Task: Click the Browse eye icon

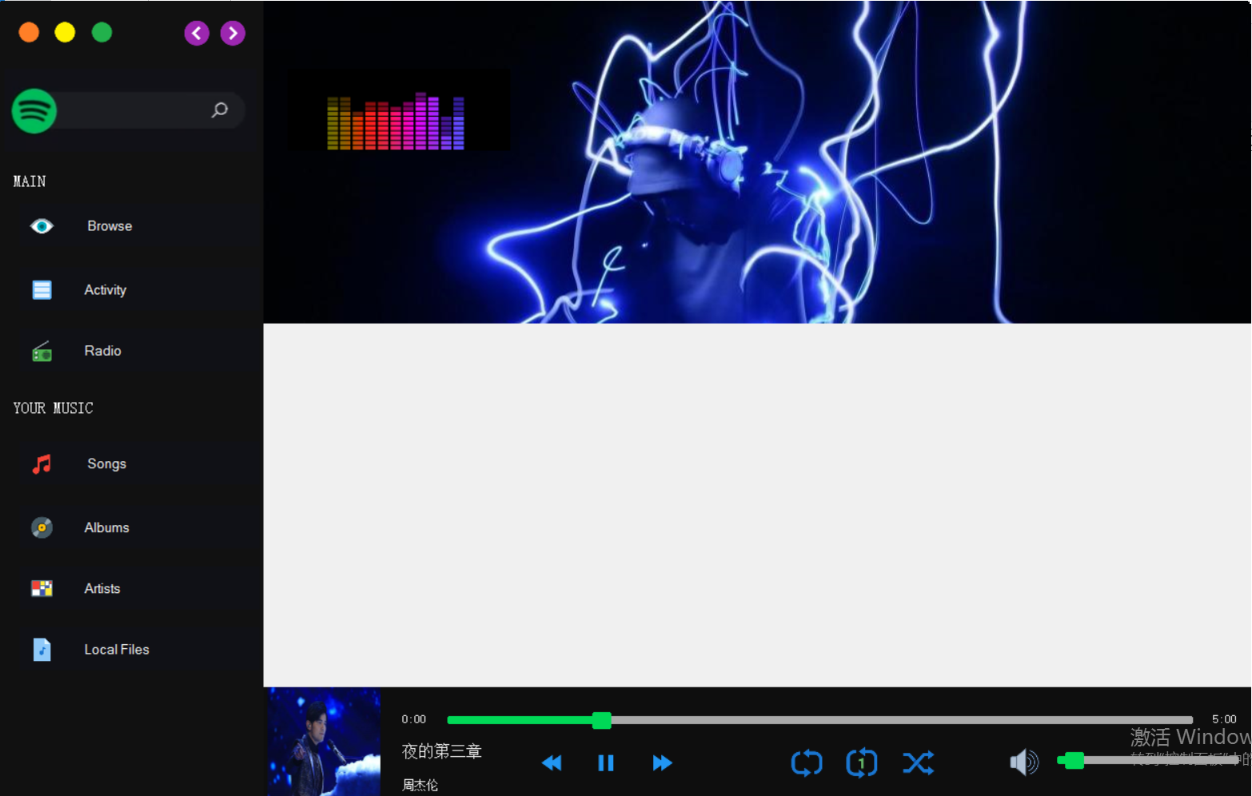Action: (42, 226)
